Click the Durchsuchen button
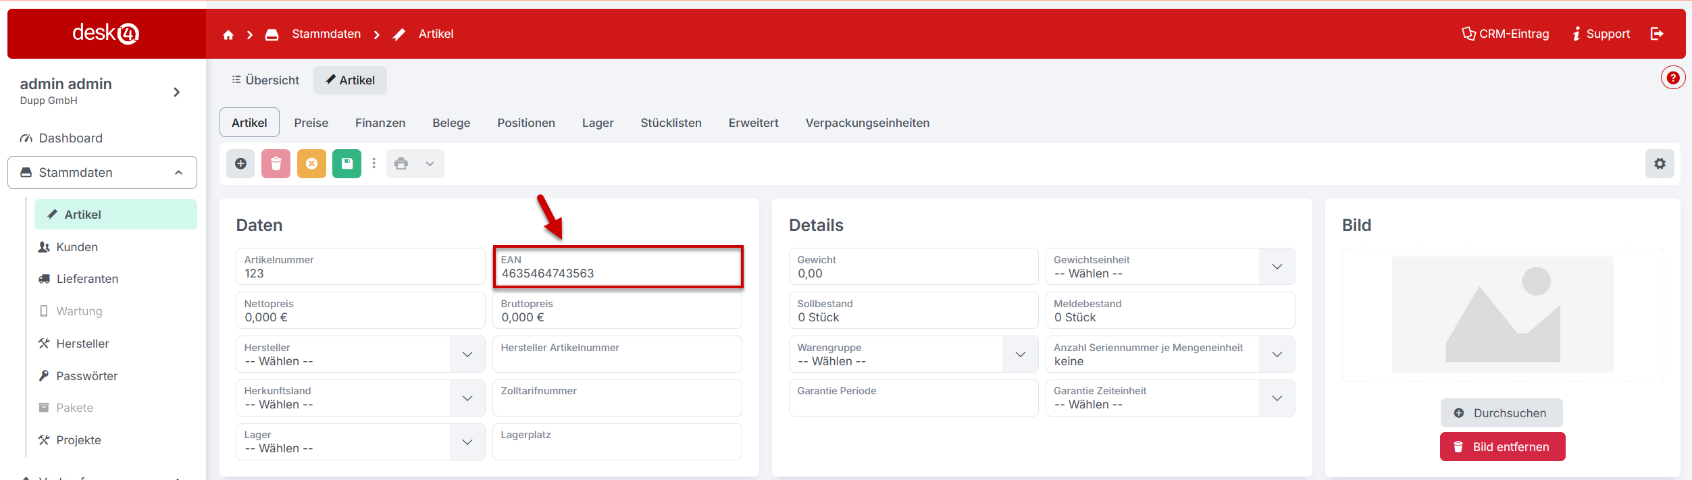 1502,413
